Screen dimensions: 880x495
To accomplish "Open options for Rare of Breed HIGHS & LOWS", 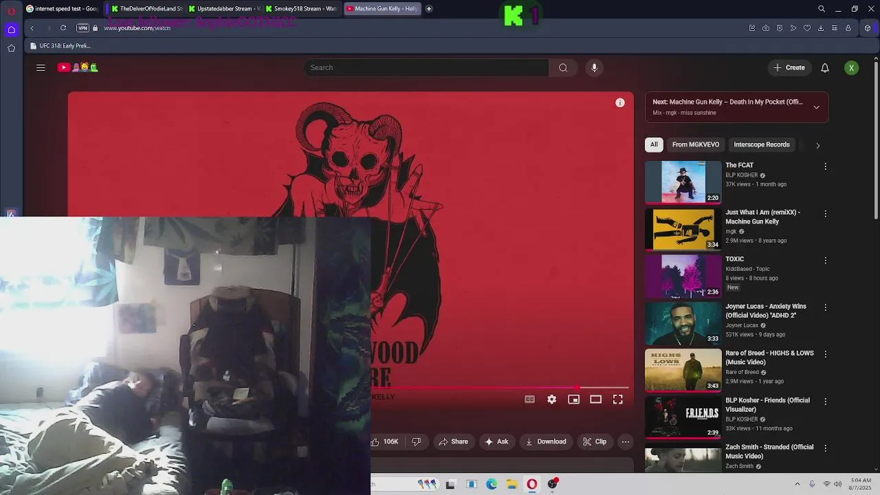I will pos(826,354).
